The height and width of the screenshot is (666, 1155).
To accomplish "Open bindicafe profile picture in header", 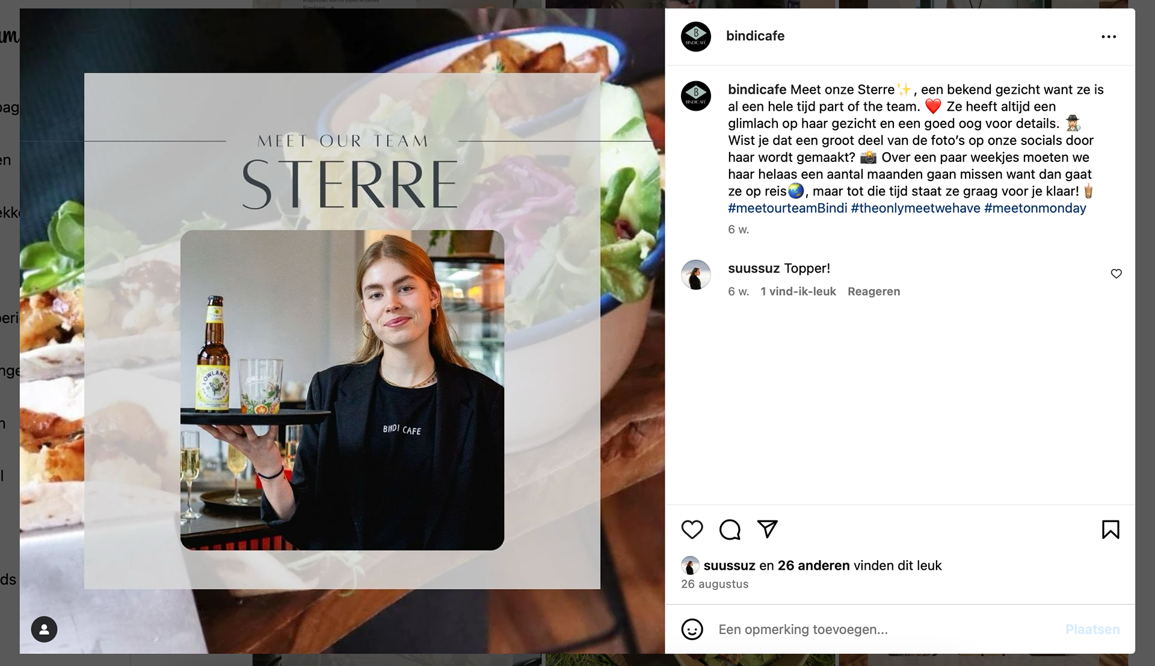I will (696, 36).
